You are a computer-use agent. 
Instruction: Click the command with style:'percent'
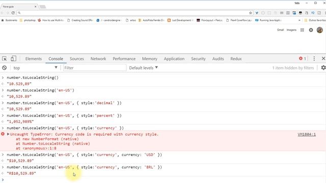pos(64,115)
